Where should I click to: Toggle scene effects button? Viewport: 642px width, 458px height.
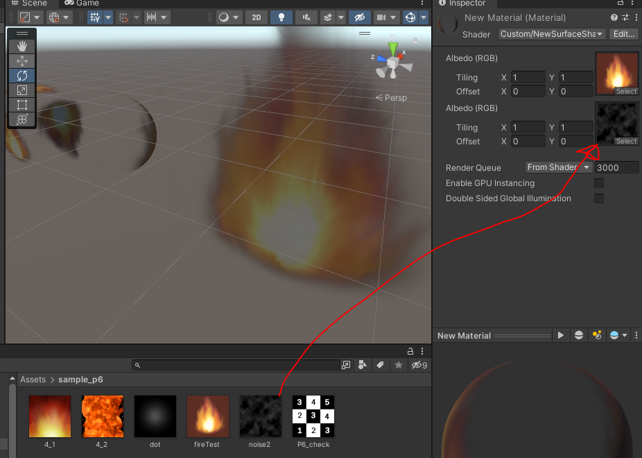[x=328, y=17]
